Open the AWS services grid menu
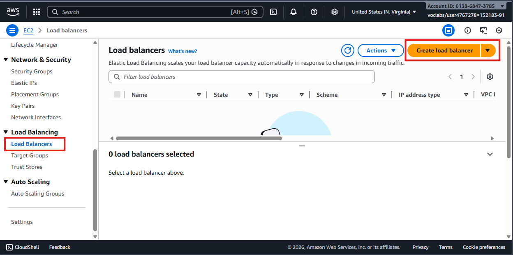513x255 pixels. (37, 12)
